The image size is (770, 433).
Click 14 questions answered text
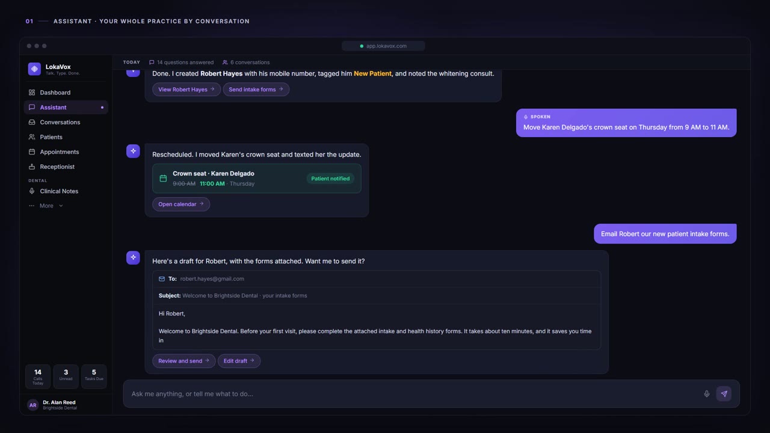185,63
